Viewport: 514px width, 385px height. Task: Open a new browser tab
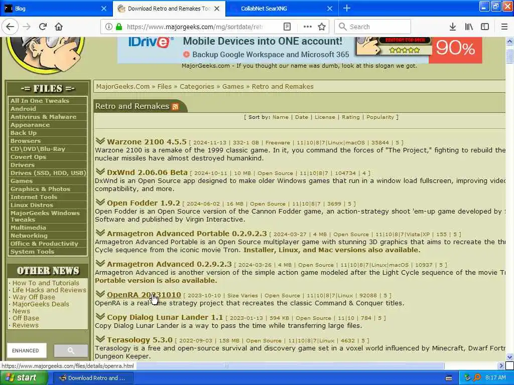[347, 9]
